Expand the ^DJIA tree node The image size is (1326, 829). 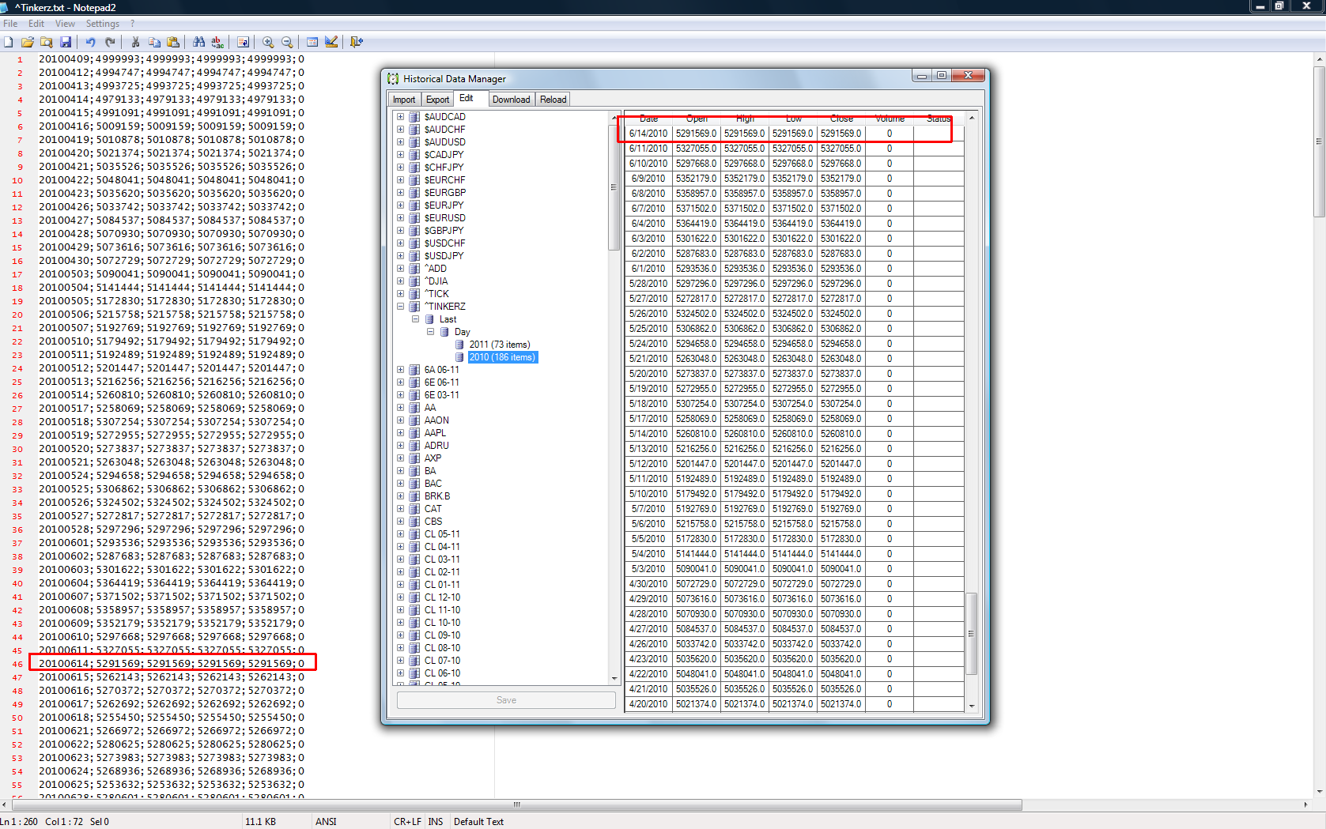[400, 281]
